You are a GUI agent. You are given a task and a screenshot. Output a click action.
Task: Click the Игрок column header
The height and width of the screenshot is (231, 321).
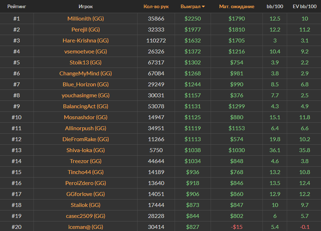point(86,7)
